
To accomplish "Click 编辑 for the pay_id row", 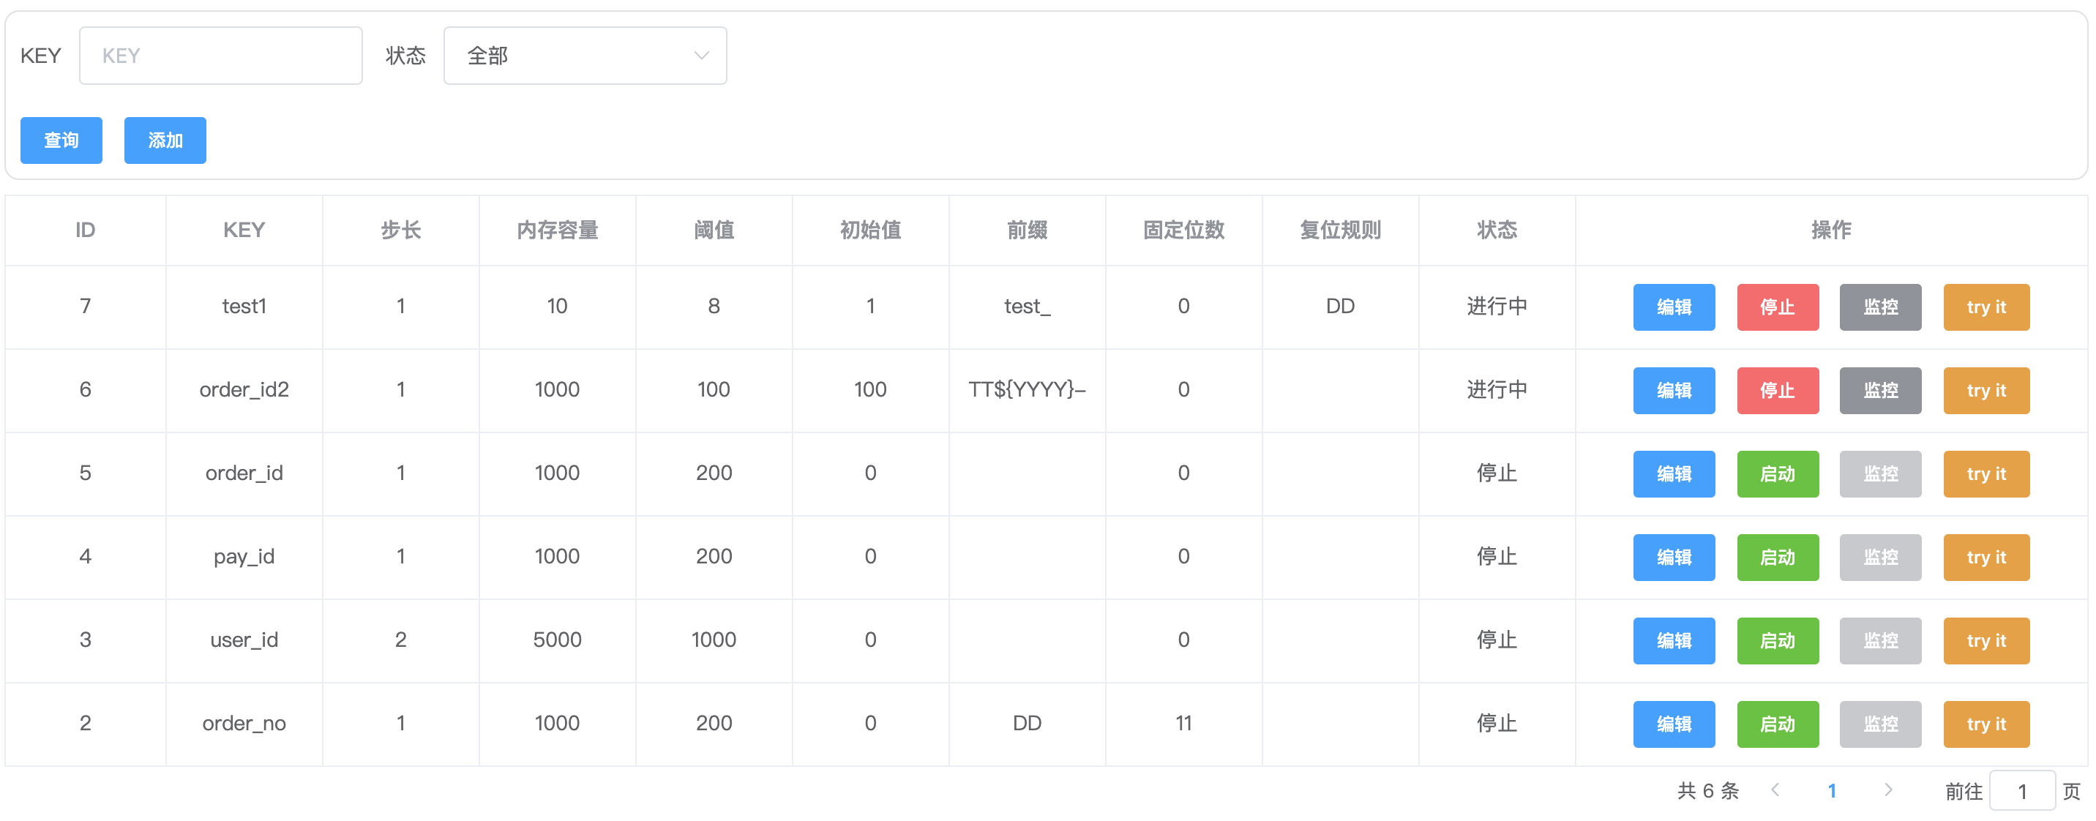I will pyautogui.click(x=1673, y=558).
